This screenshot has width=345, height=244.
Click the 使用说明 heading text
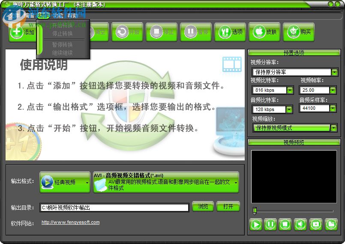pyautogui.click(x=44, y=65)
